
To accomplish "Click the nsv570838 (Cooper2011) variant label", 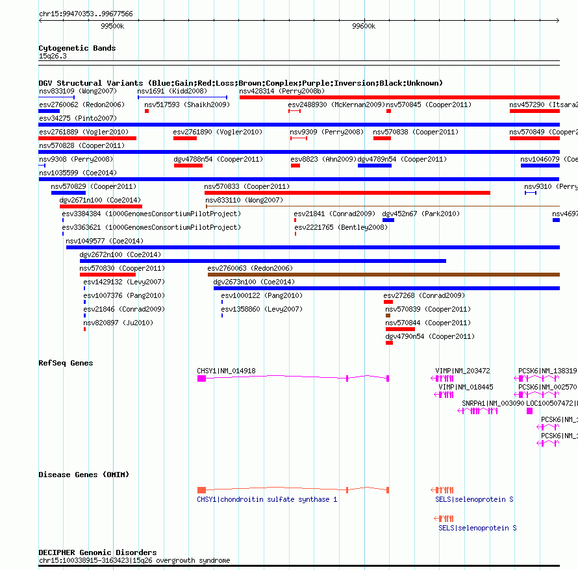I will point(416,132).
